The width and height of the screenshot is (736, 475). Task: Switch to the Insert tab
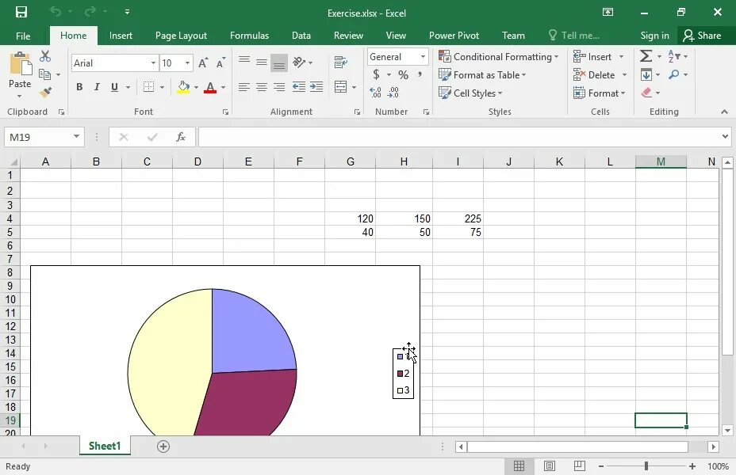coord(121,36)
